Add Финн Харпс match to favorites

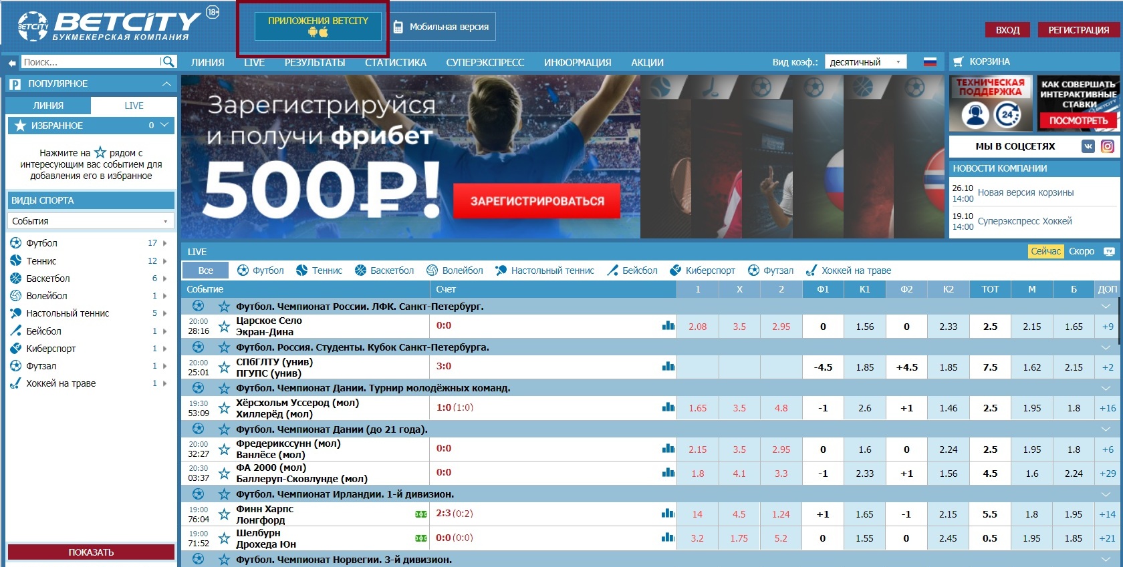pyautogui.click(x=225, y=514)
